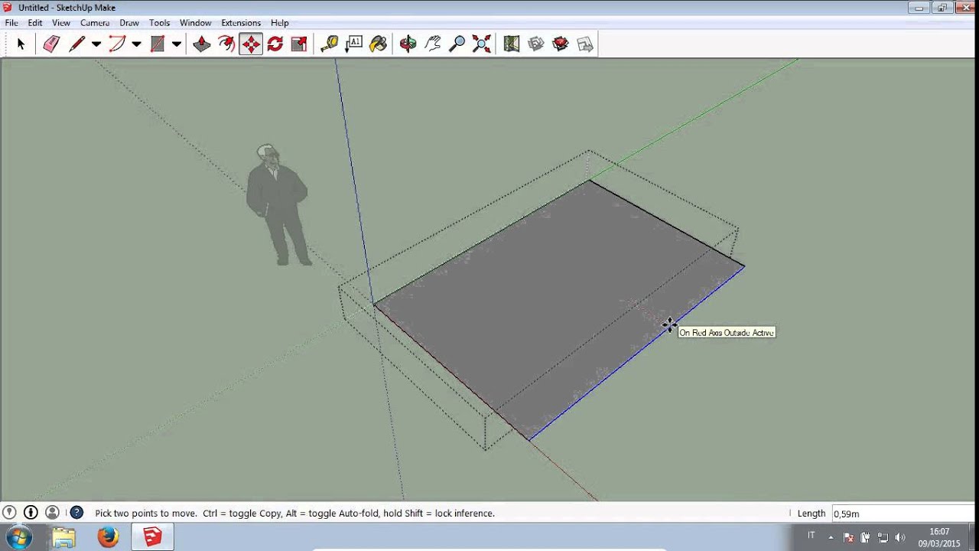This screenshot has width=979, height=551.
Task: Open File Explorer from the taskbar
Action: 64,537
